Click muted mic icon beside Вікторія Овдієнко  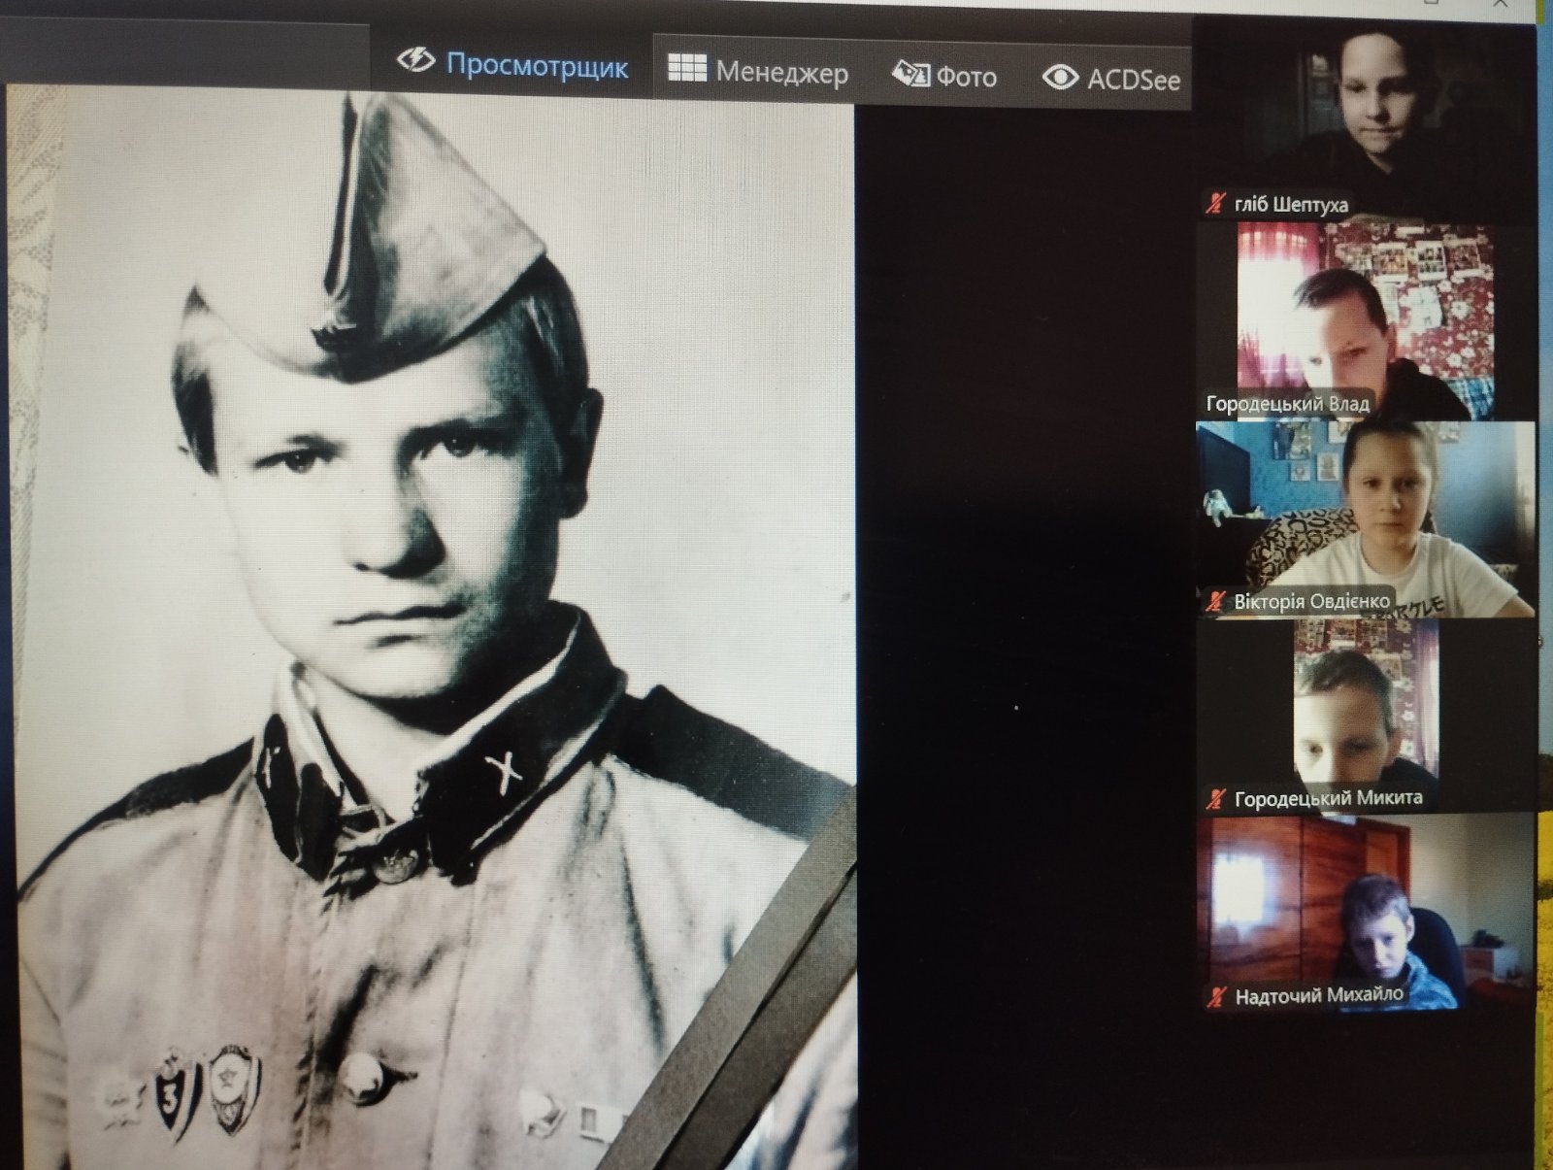(x=1215, y=601)
